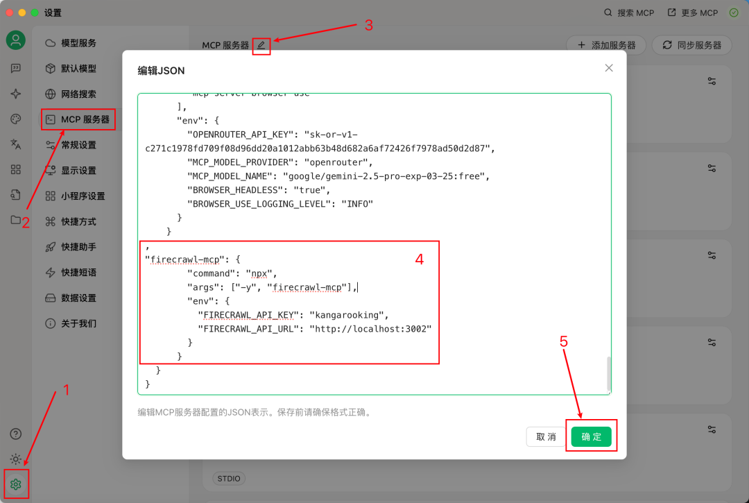The image size is (749, 503).
Task: Open settings sliders of second server card
Action: pos(712,168)
